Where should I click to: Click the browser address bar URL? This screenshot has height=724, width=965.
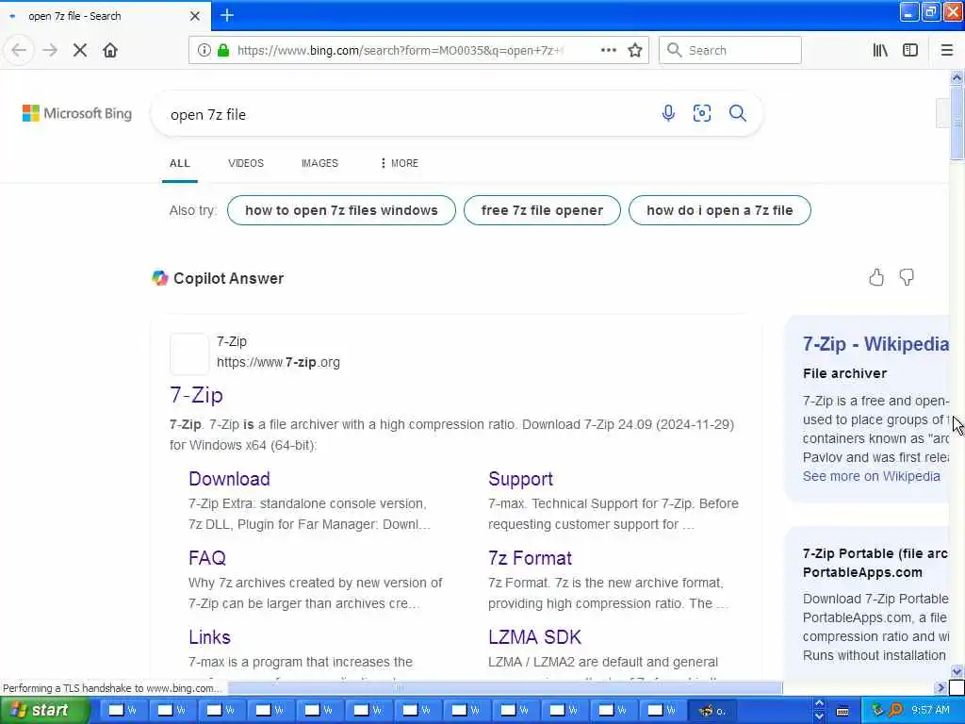point(400,50)
